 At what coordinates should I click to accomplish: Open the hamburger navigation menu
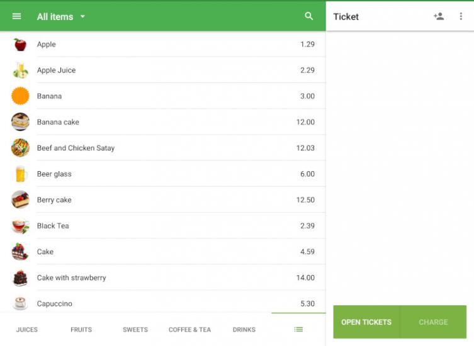point(17,16)
